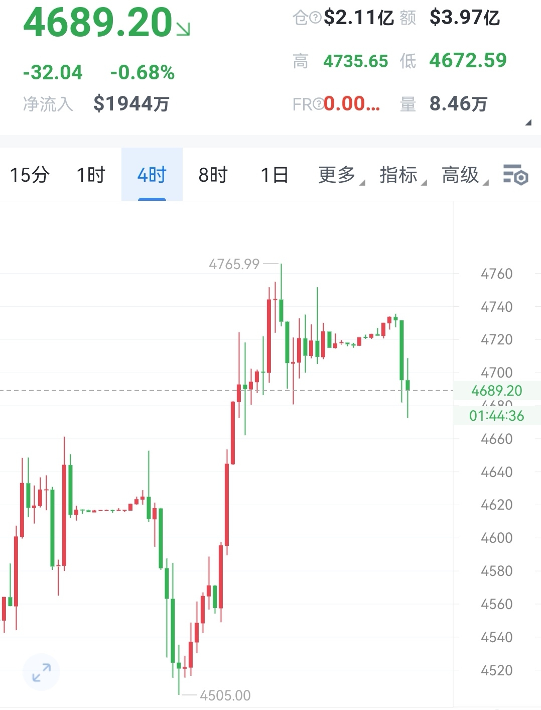Click the 4689.20 price axis label

click(x=497, y=390)
